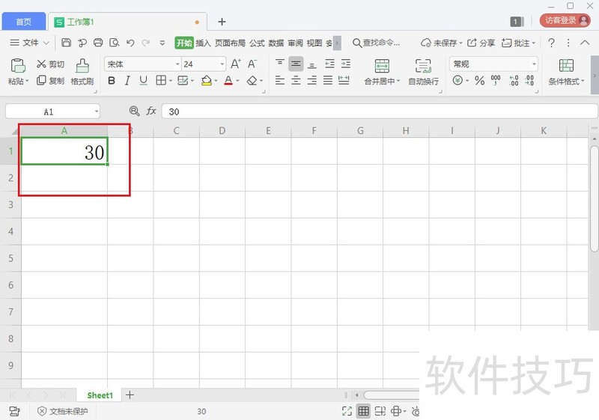
Task: Open number format dropdown 常规
Action: [x=534, y=64]
